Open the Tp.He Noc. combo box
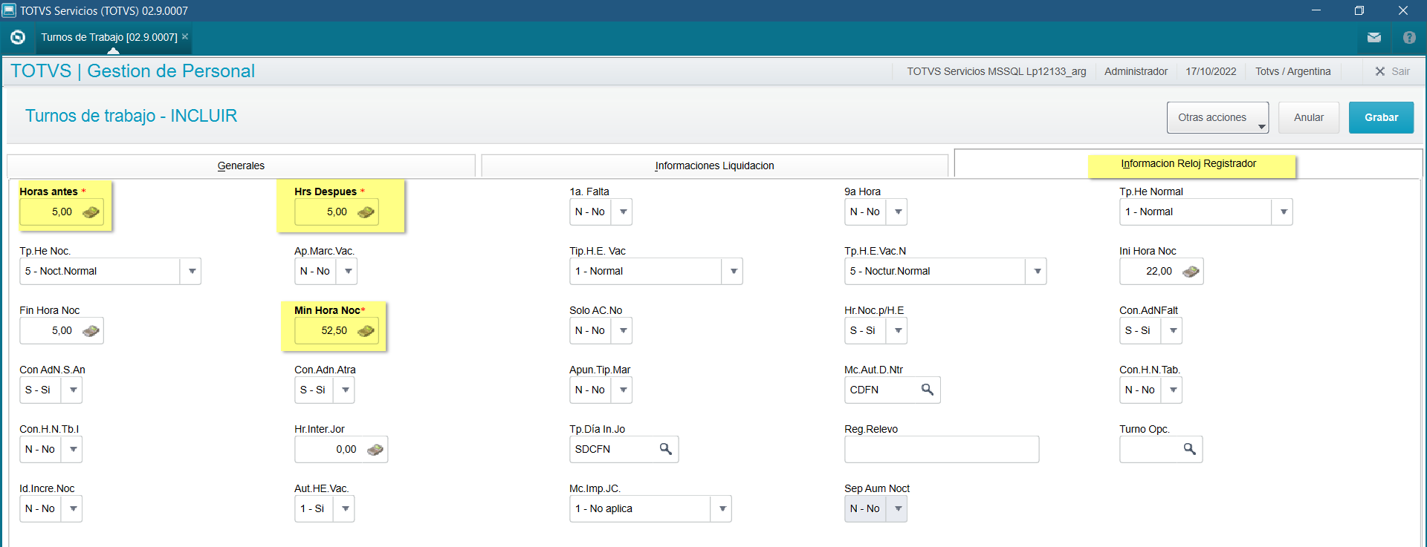Viewport: 1427px width, 547px height. (110, 271)
